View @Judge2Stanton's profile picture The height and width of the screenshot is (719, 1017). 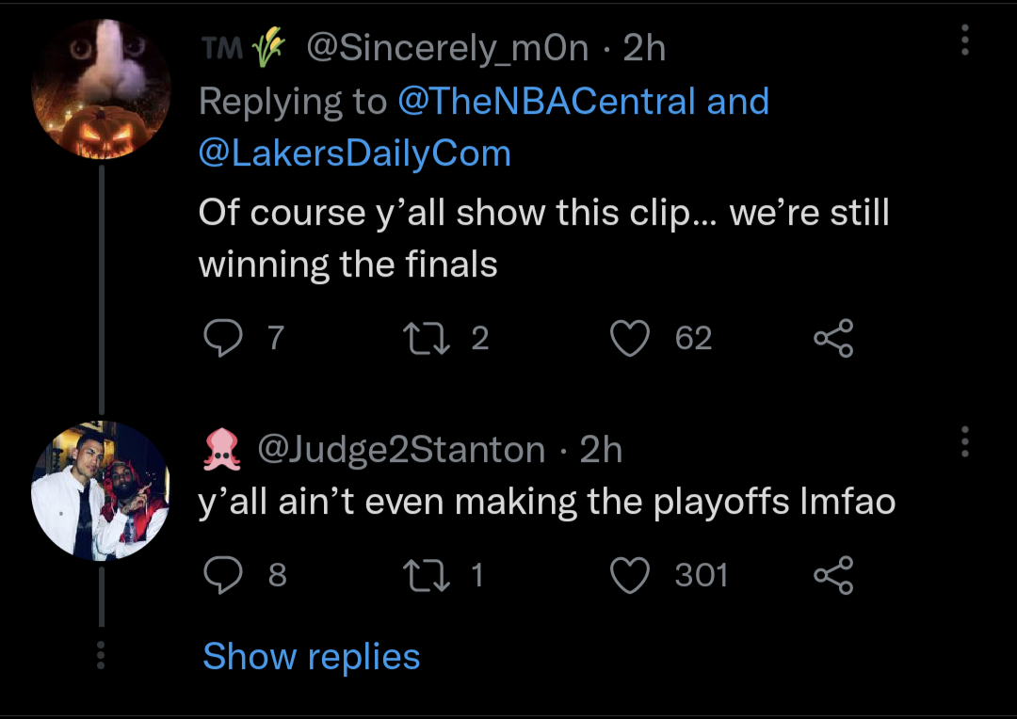101,490
